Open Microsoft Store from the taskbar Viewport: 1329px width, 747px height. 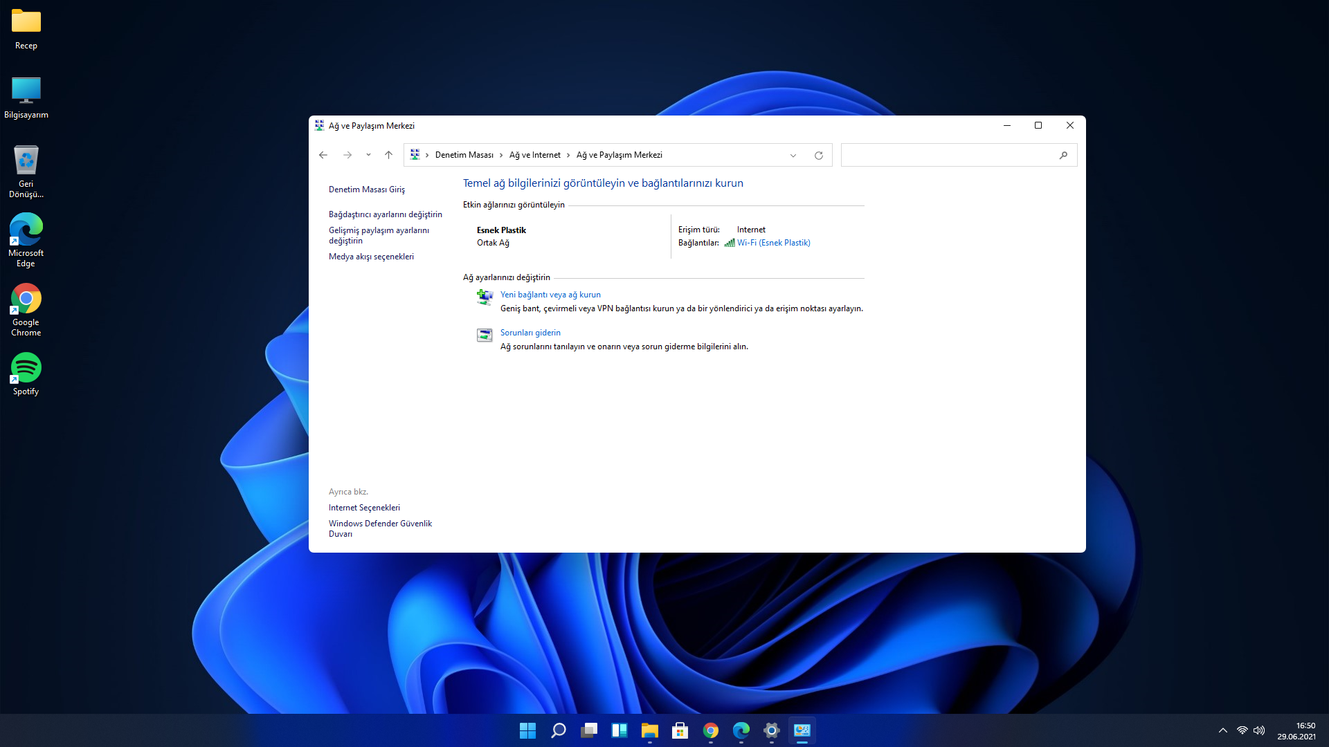click(680, 730)
